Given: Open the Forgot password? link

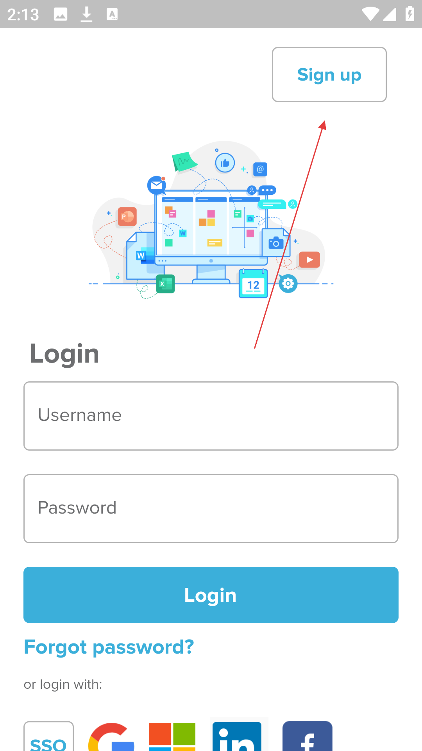Looking at the screenshot, I should coord(109,647).
